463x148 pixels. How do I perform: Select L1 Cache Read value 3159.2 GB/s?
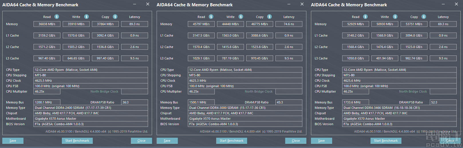coord(47,35)
